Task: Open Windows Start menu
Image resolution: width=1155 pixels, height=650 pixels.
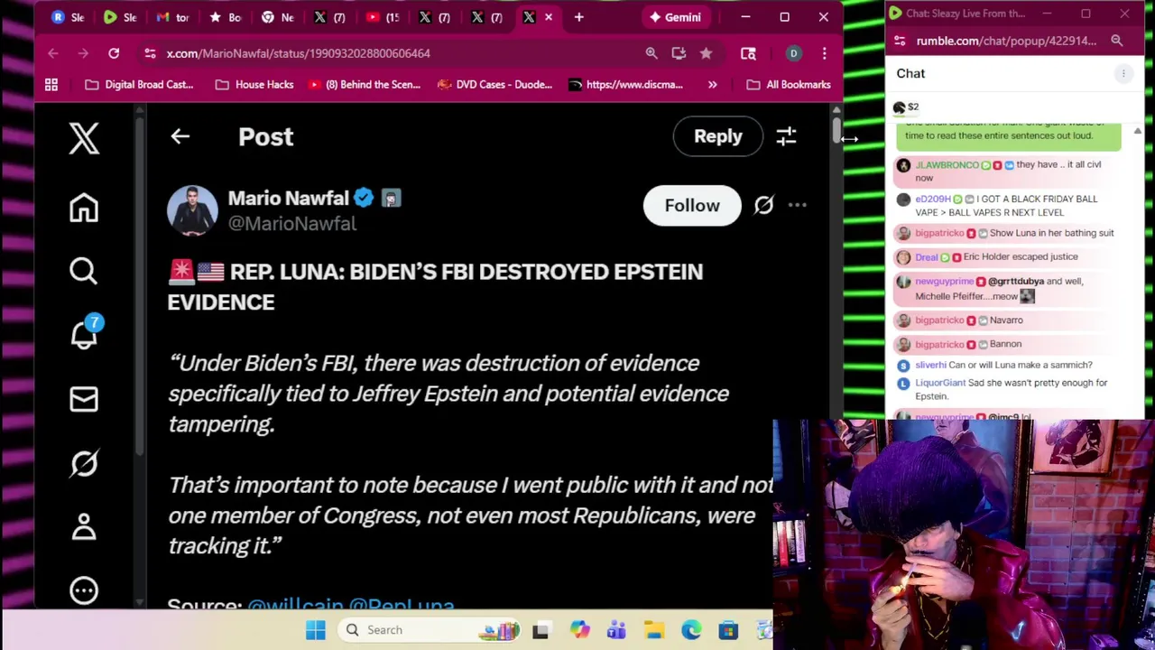Action: [315, 630]
